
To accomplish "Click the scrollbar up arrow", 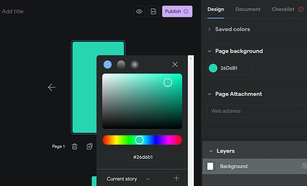I will tap(191, 58).
